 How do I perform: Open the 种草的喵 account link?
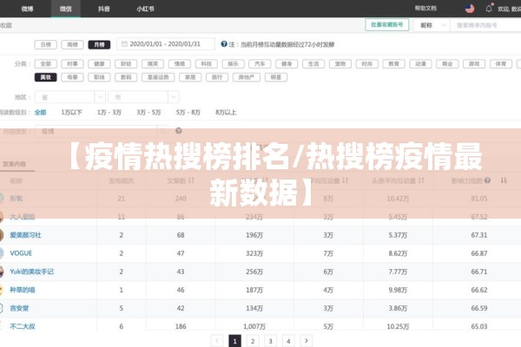click(23, 290)
